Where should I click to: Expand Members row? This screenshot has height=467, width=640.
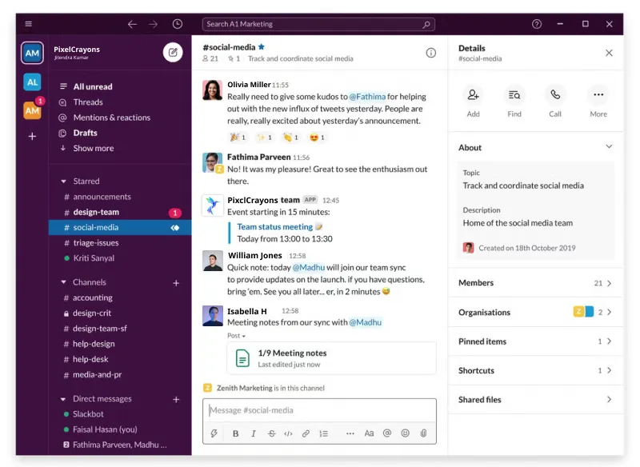[x=535, y=283]
